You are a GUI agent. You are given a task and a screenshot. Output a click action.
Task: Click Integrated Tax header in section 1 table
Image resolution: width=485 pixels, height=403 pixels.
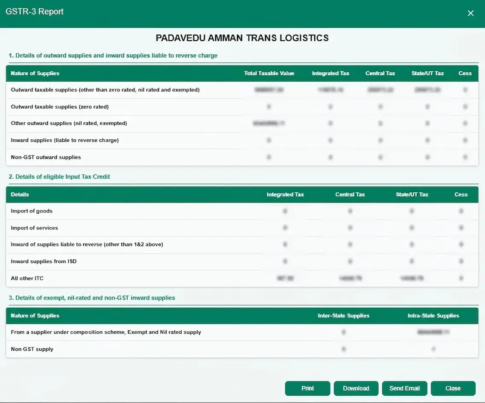click(x=330, y=74)
